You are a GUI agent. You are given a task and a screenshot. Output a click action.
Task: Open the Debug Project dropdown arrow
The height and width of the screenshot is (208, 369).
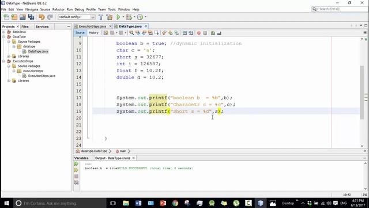134,17
